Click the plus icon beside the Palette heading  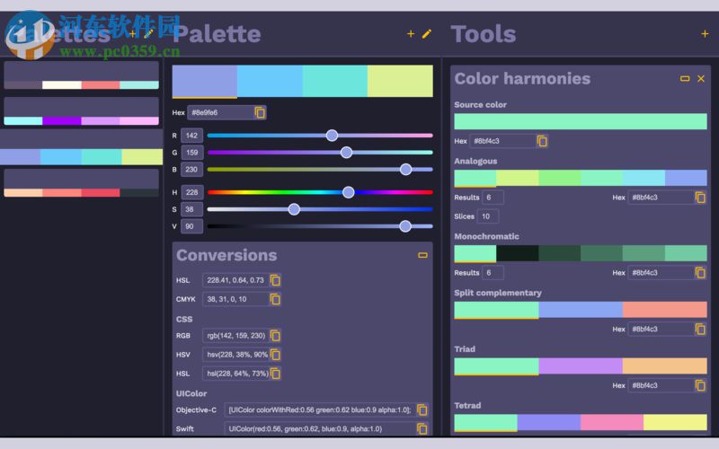(411, 34)
